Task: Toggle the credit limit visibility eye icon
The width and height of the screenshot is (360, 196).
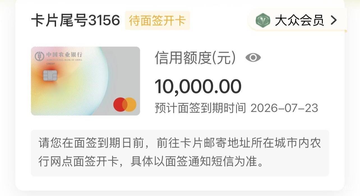Action: 253,58
